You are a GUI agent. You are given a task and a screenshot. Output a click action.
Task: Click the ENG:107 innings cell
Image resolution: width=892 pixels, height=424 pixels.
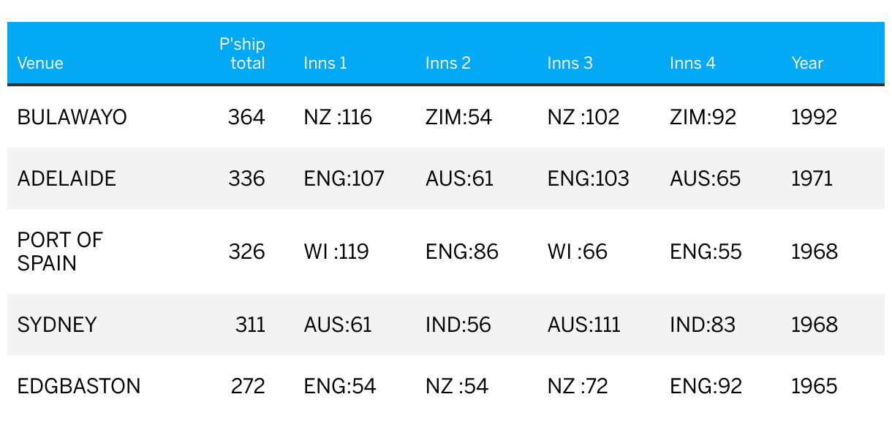click(x=344, y=178)
